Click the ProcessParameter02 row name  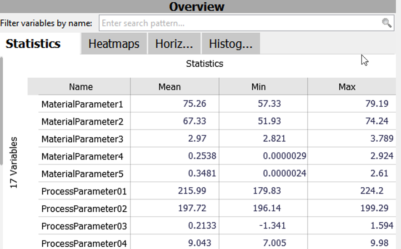pos(84,209)
